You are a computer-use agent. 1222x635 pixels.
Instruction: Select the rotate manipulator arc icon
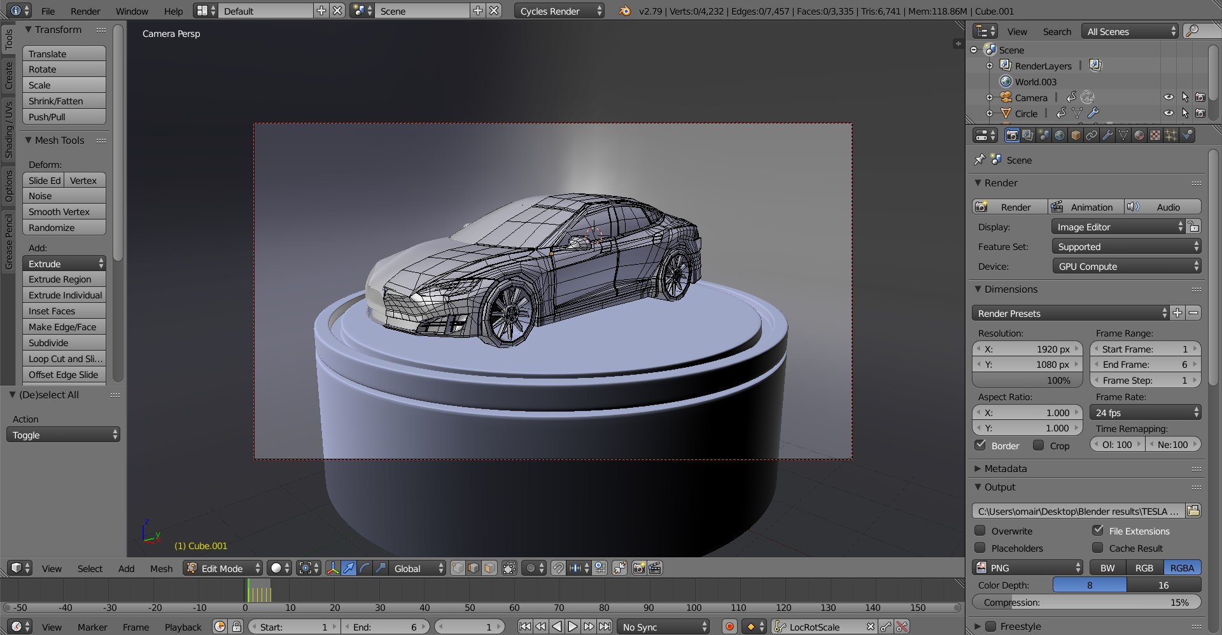(x=365, y=568)
